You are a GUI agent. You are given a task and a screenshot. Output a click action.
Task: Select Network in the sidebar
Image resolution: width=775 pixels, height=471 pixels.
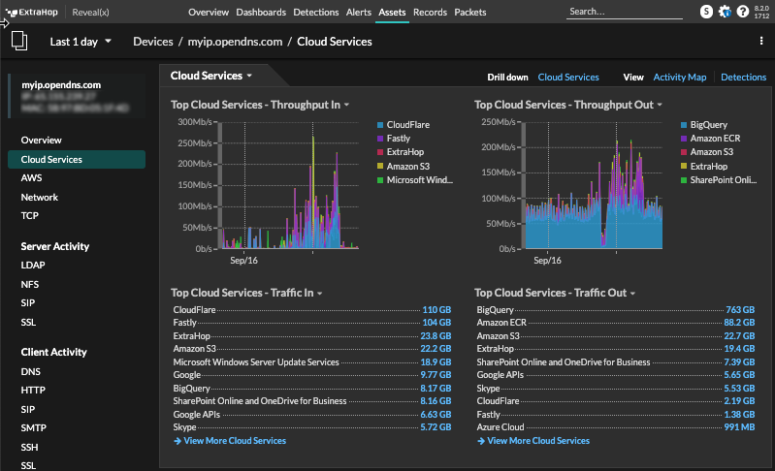pyautogui.click(x=40, y=197)
